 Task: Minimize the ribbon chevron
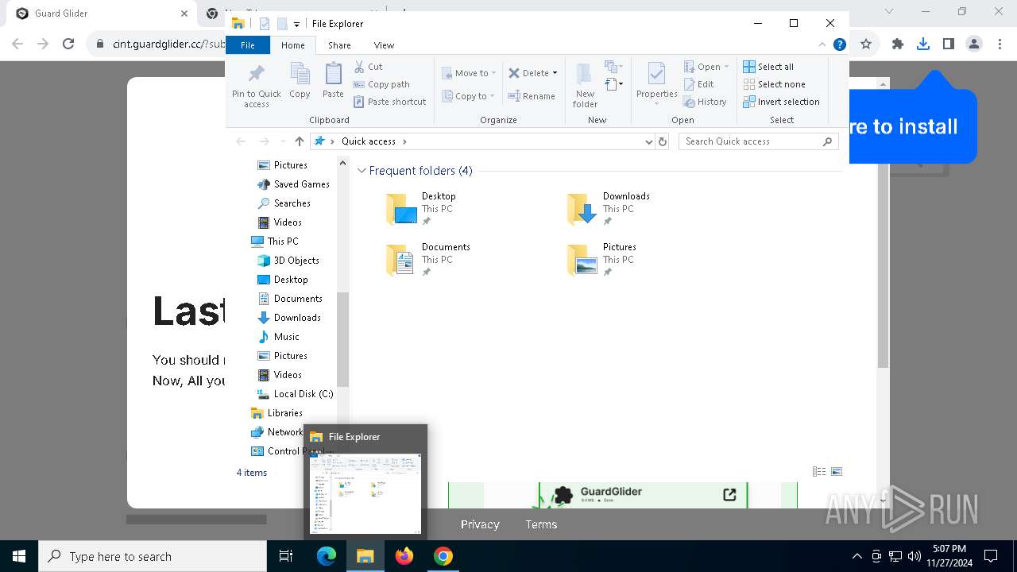(x=822, y=45)
